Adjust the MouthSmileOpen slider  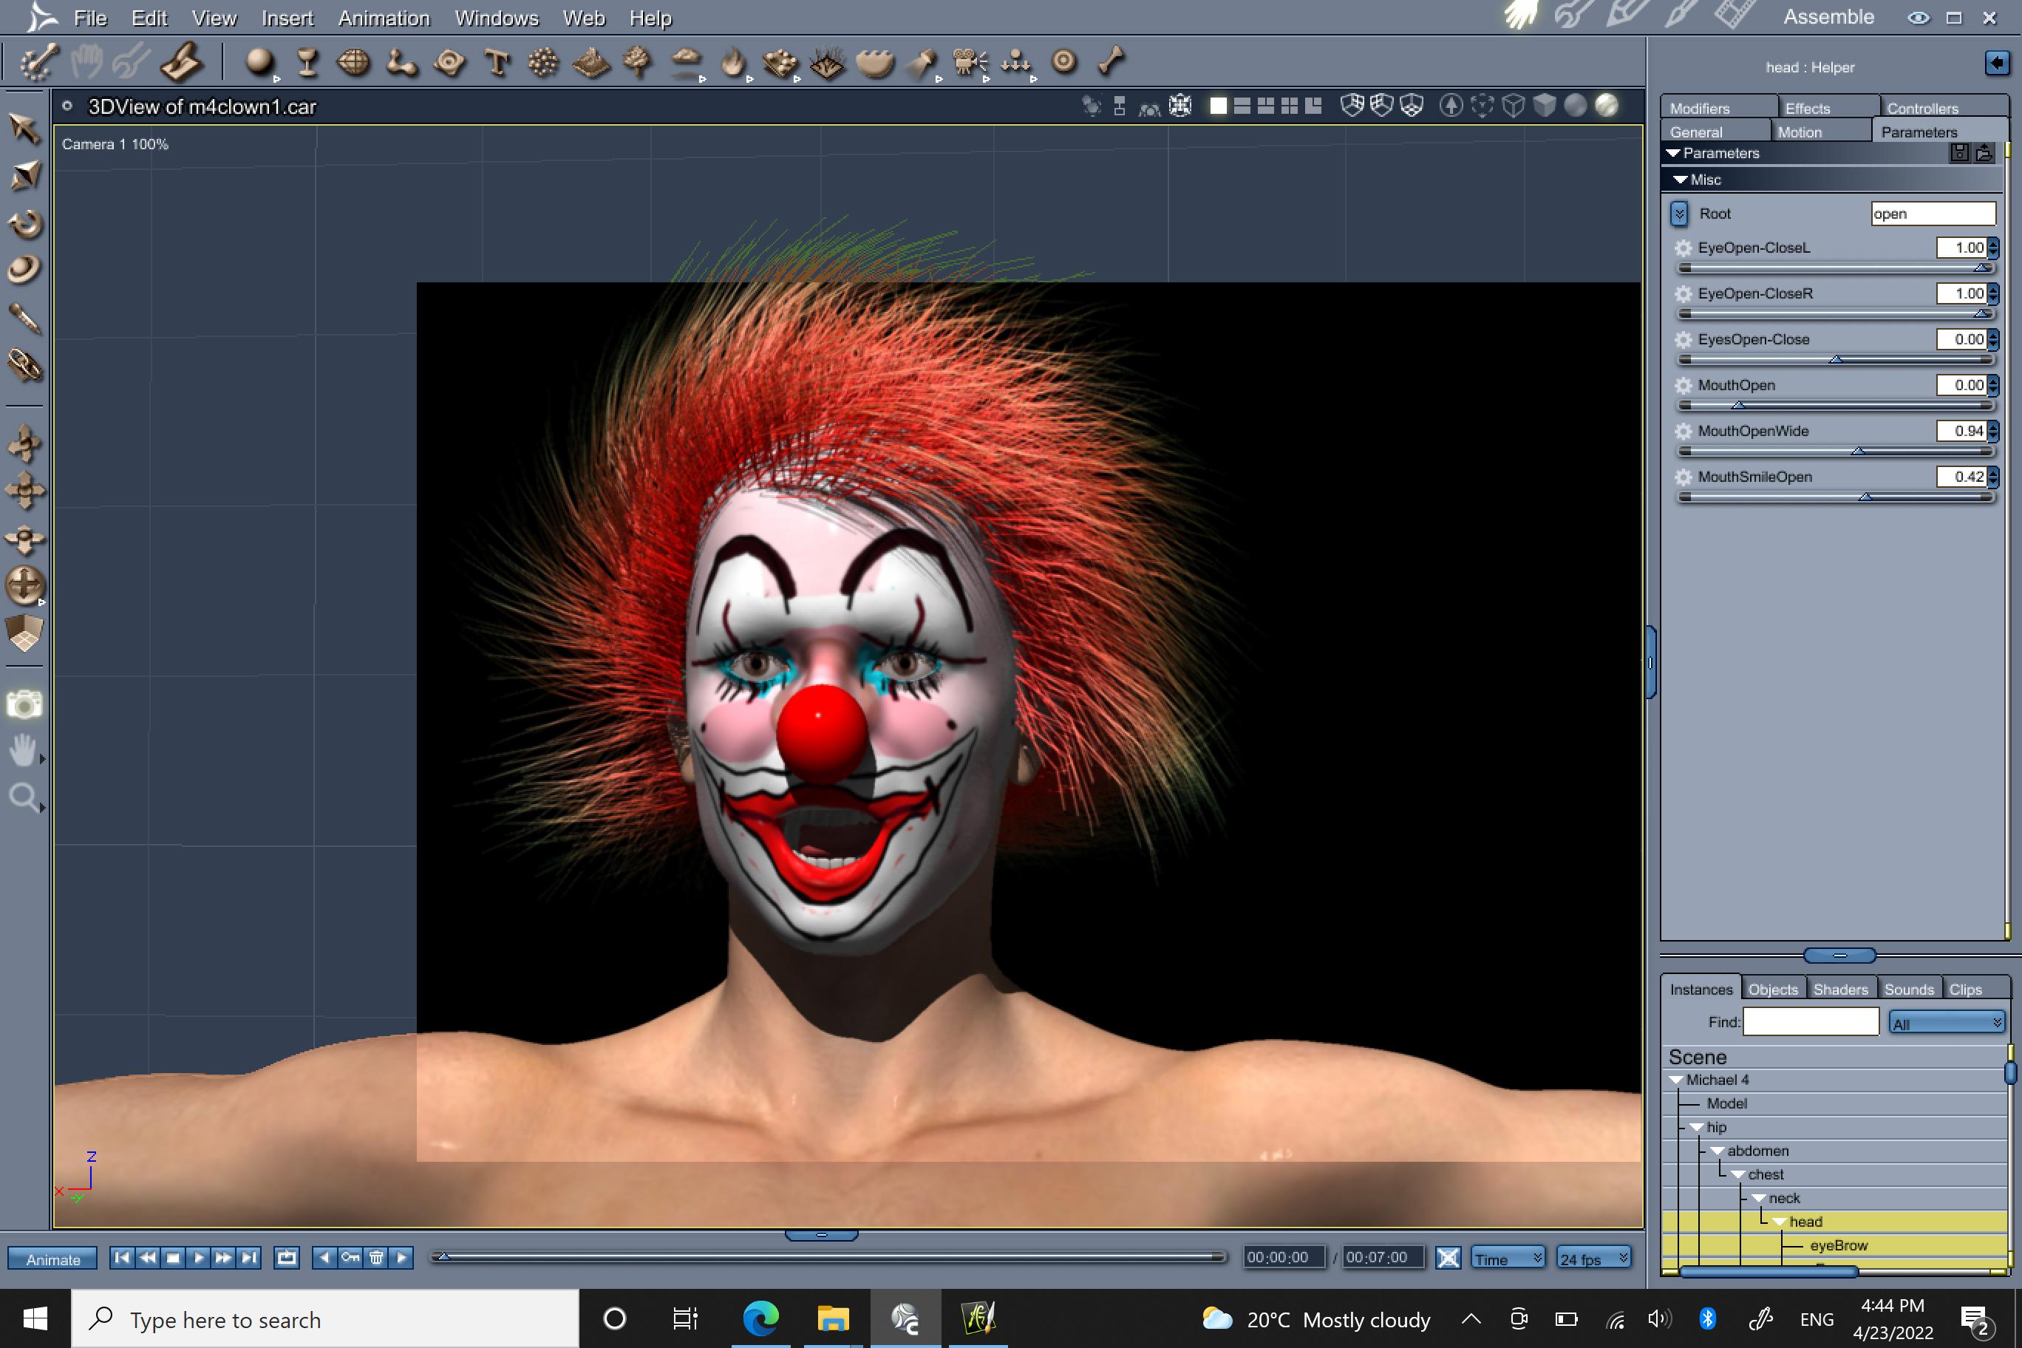[x=1864, y=497]
